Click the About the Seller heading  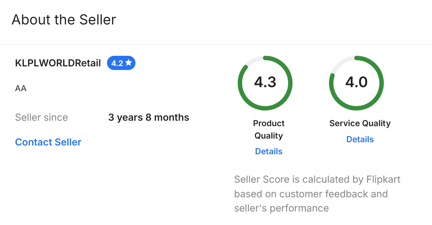point(64,19)
